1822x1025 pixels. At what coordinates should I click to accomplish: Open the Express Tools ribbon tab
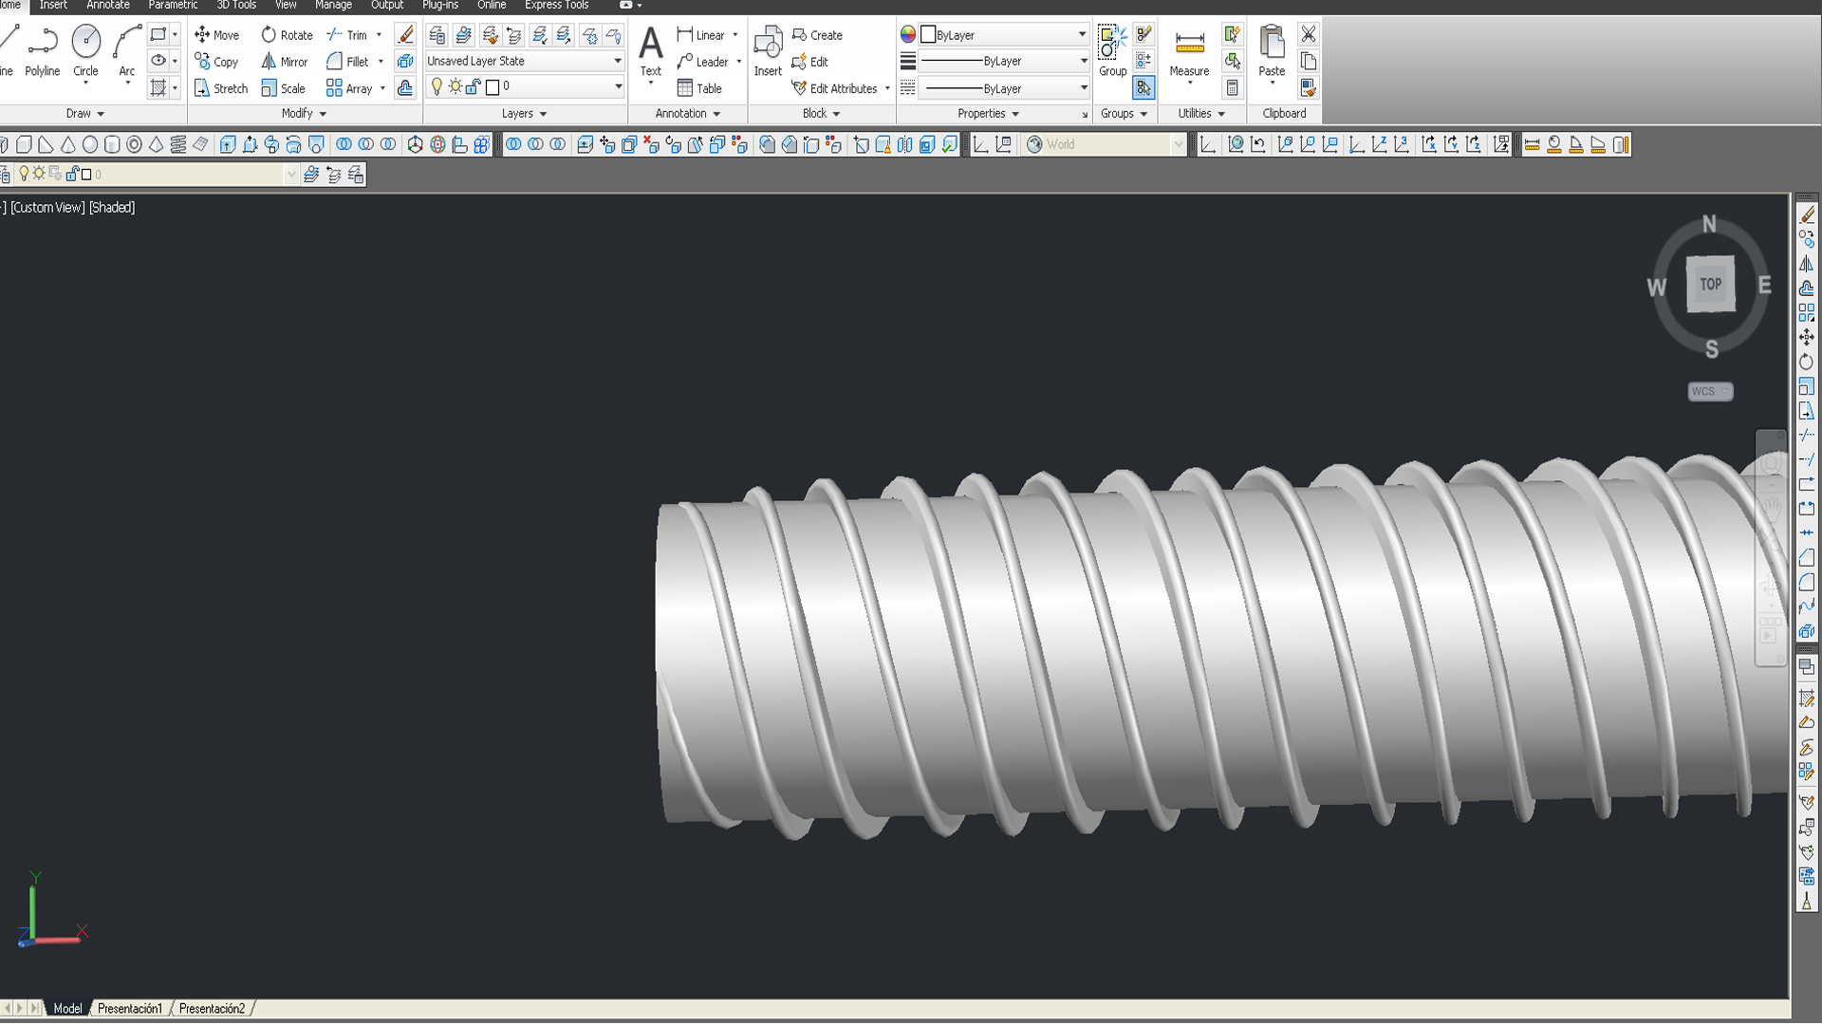556,6
